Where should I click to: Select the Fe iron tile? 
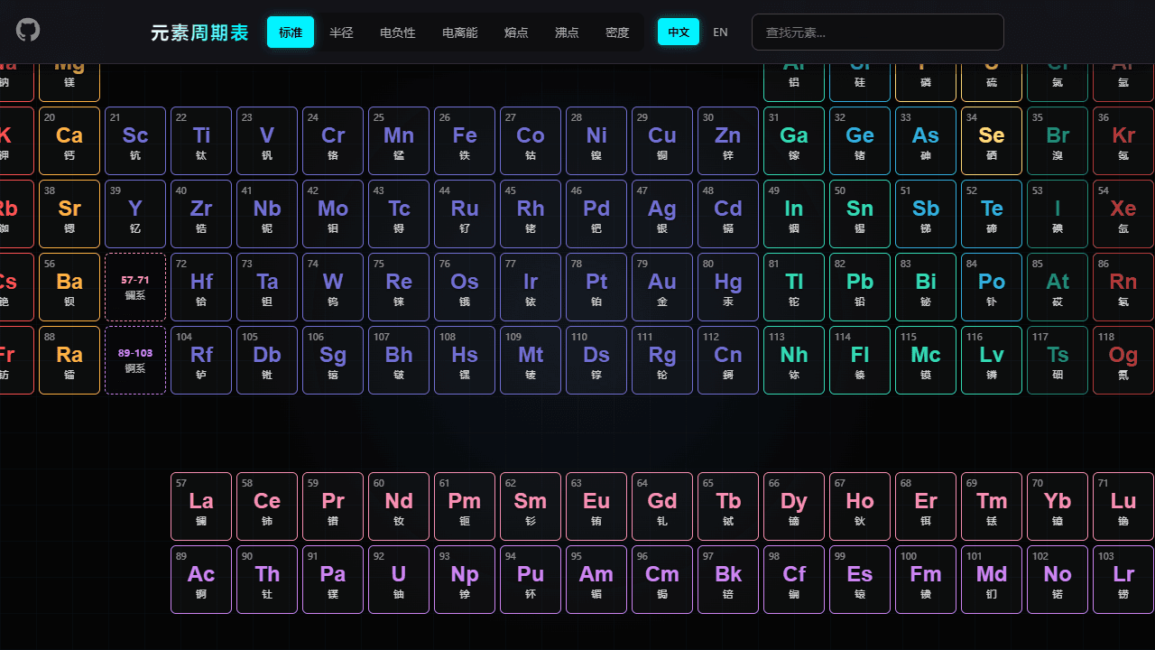(465, 141)
